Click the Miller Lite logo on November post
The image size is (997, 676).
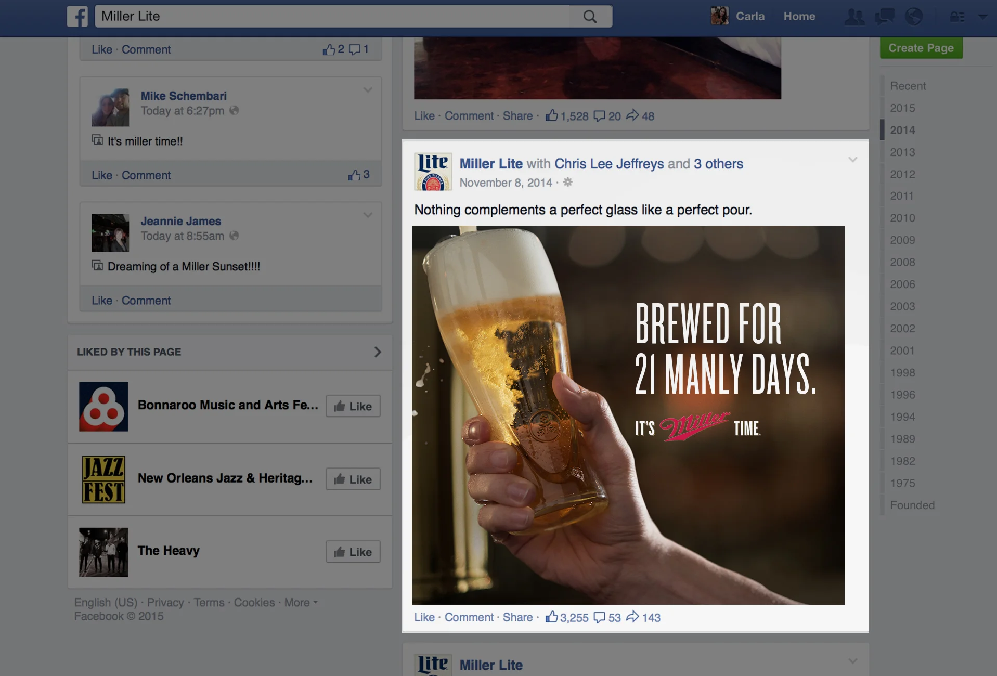(x=433, y=172)
